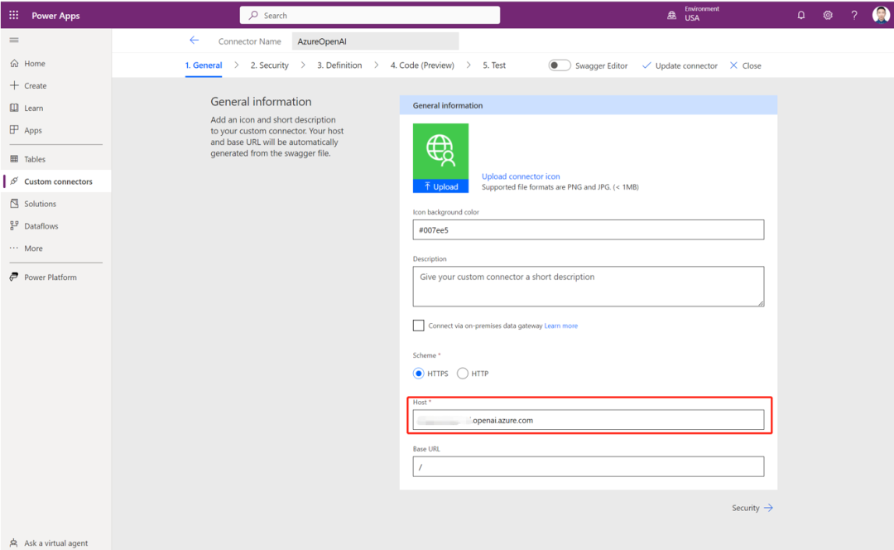Select the Environment USA picker
894x550 pixels.
[x=694, y=14]
